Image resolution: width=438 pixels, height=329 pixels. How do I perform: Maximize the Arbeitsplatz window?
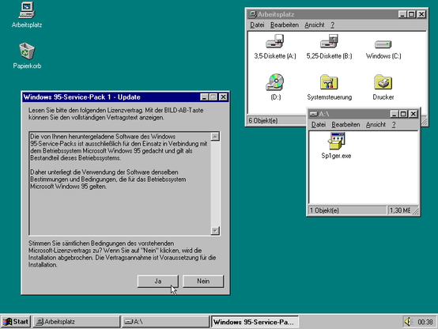411,14
